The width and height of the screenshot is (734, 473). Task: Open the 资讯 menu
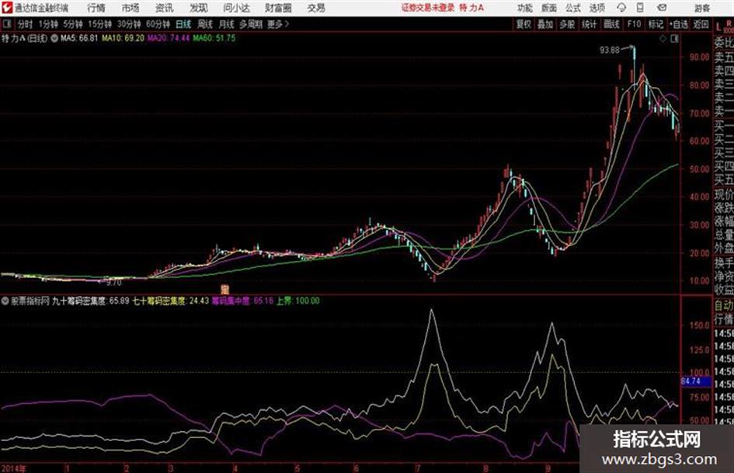coord(165,8)
